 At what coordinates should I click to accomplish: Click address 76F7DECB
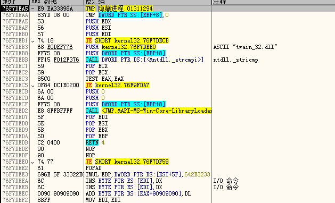coord(15,92)
